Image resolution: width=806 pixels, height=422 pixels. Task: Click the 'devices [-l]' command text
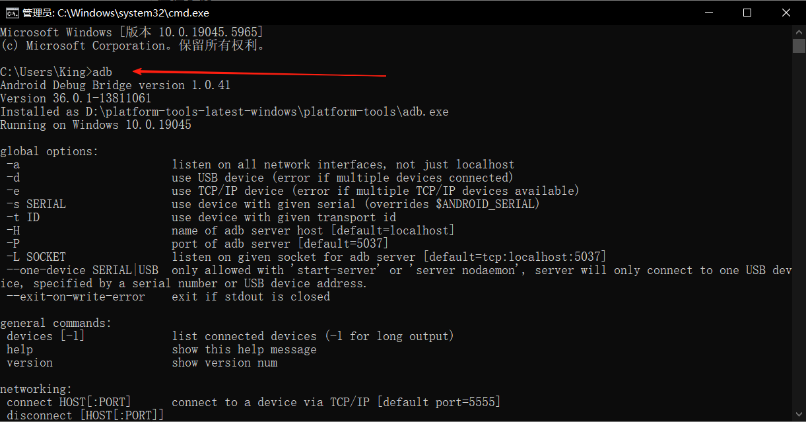pyautogui.click(x=46, y=336)
